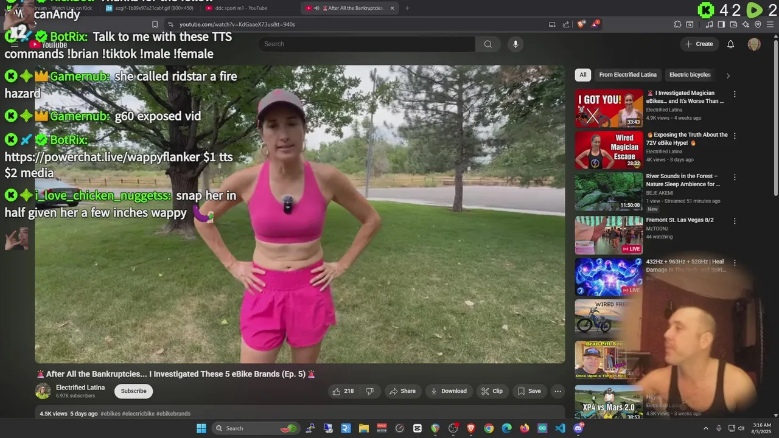Show more filter chips with right arrow
779x438 pixels.
point(728,75)
